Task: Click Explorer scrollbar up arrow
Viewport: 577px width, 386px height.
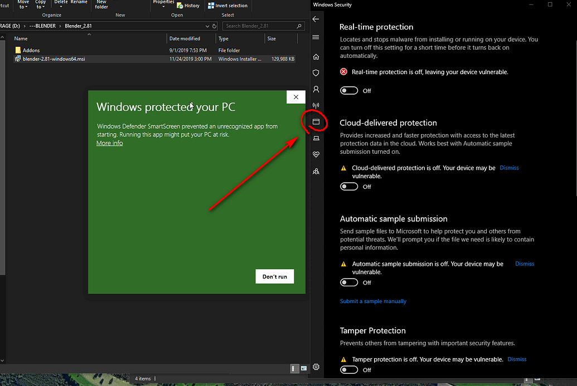Action: (x=2, y=37)
